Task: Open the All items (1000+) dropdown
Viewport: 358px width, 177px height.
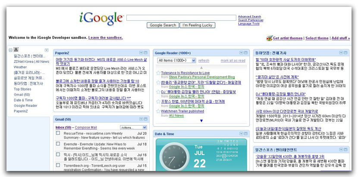Action: coord(176,60)
